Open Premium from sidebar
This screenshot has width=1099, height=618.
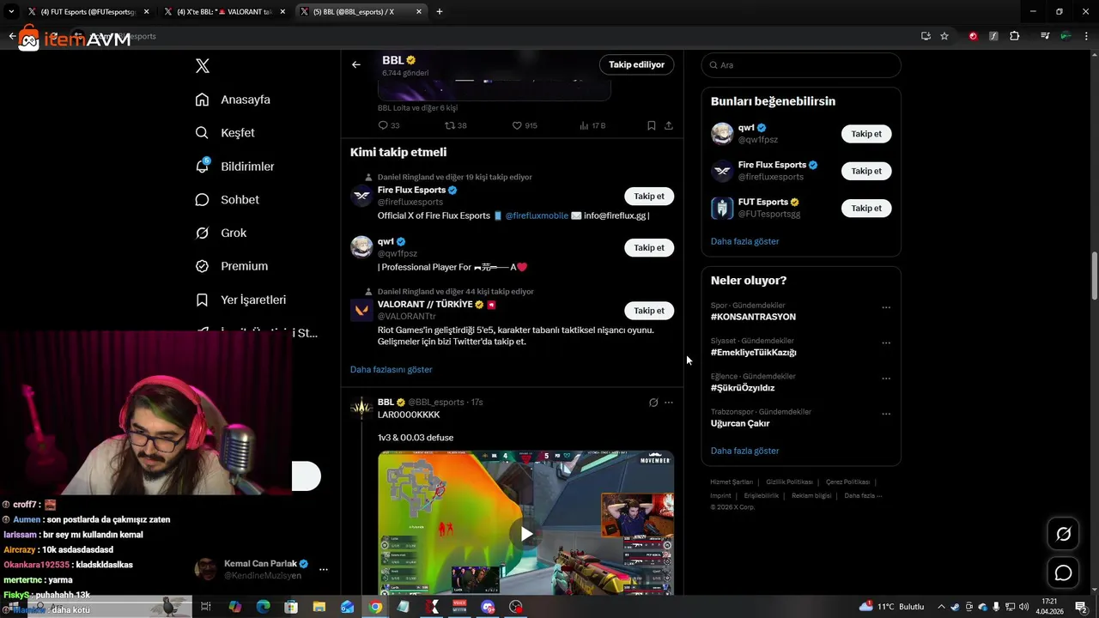(x=231, y=266)
